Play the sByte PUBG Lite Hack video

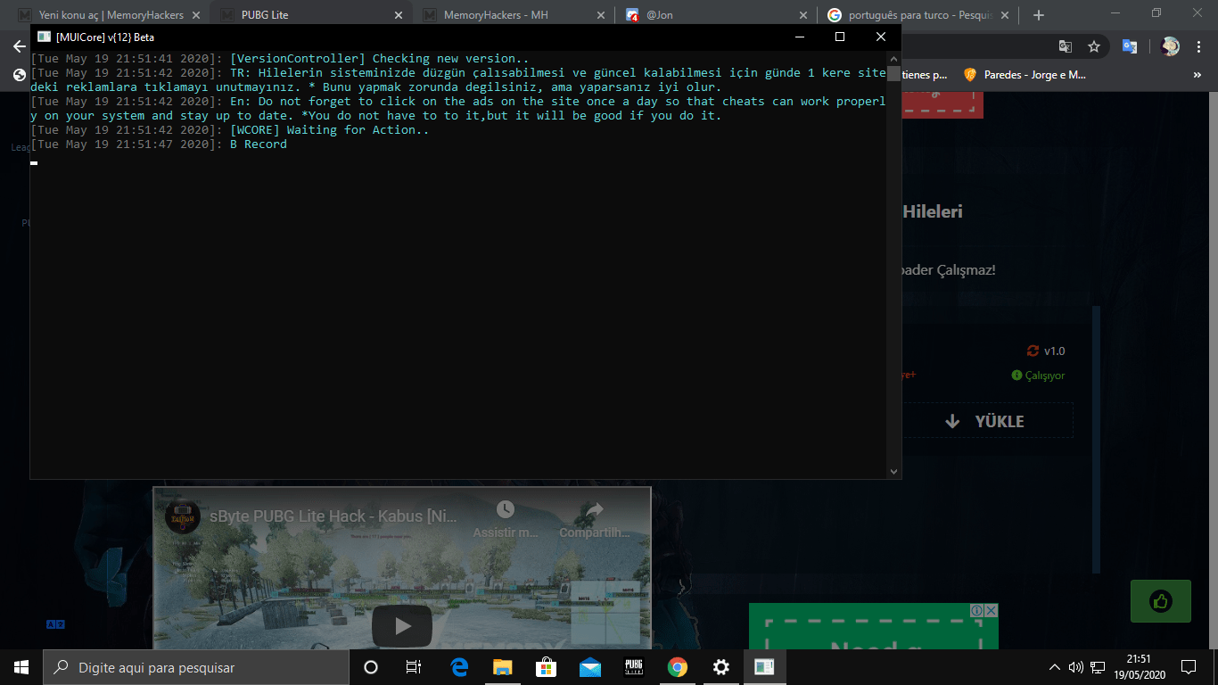402,625
